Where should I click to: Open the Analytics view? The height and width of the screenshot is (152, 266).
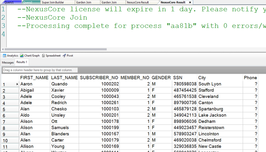tap(11, 56)
